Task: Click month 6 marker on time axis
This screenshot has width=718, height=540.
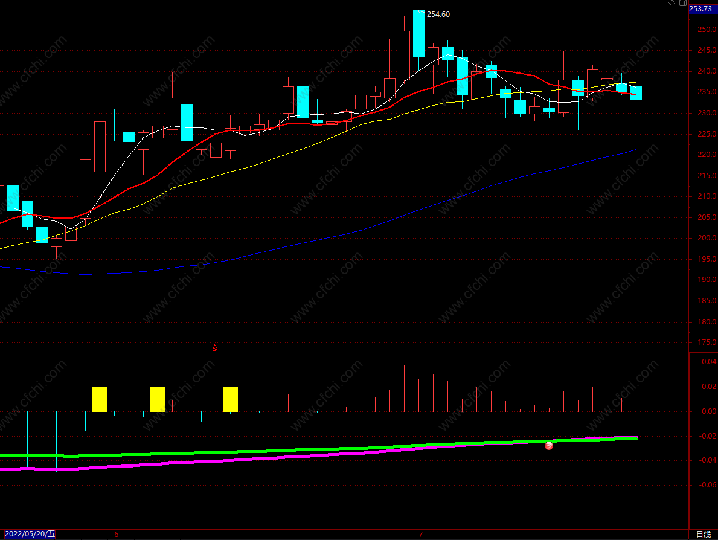Action: (117, 535)
